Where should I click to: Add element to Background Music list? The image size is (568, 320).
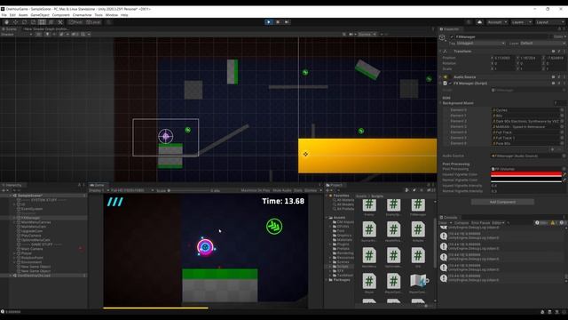[552, 149]
